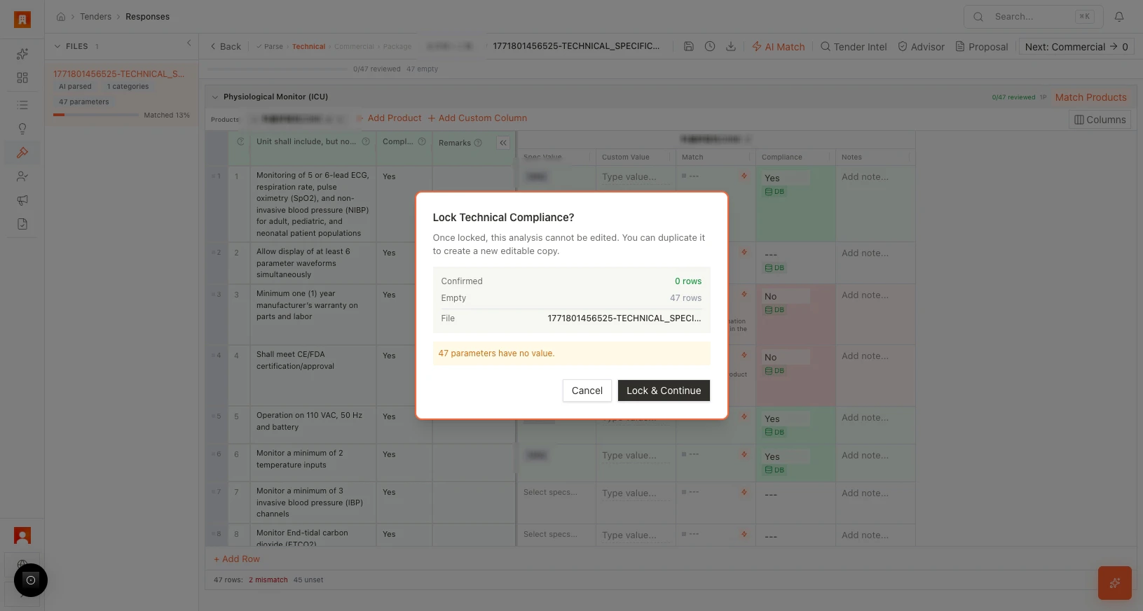Click Type value field in row 7
This screenshot has height=611, width=1143.
pyautogui.click(x=635, y=493)
